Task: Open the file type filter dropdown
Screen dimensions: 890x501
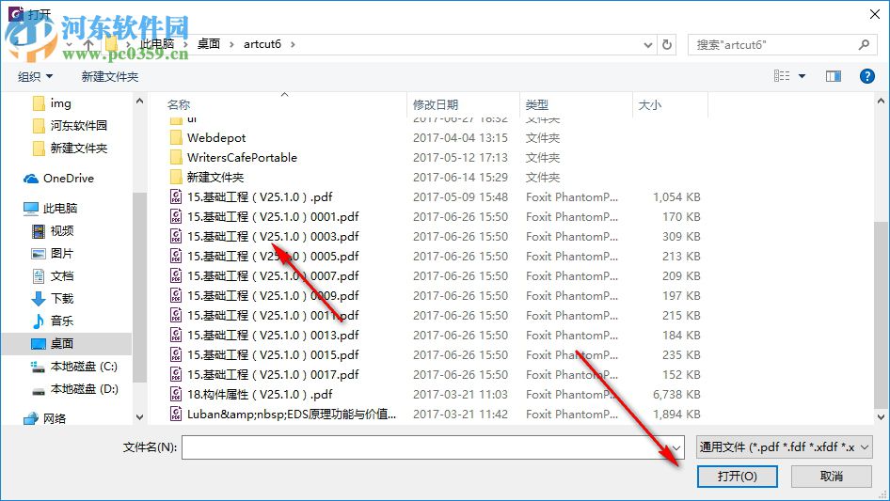Action: [x=784, y=447]
